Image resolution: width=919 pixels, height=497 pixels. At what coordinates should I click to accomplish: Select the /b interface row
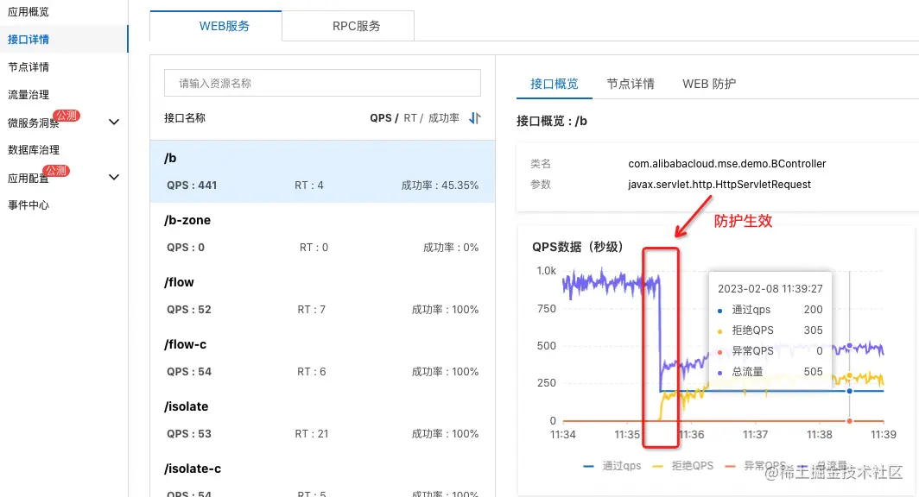coord(322,172)
